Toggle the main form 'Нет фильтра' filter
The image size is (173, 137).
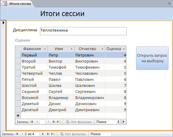tap(73, 134)
